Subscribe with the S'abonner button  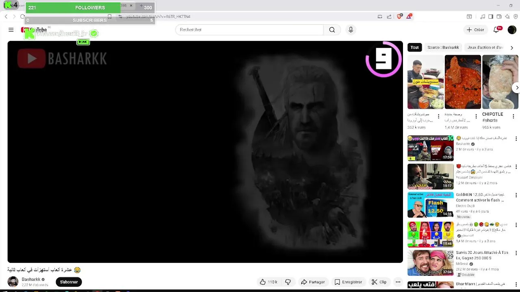tap(69, 282)
